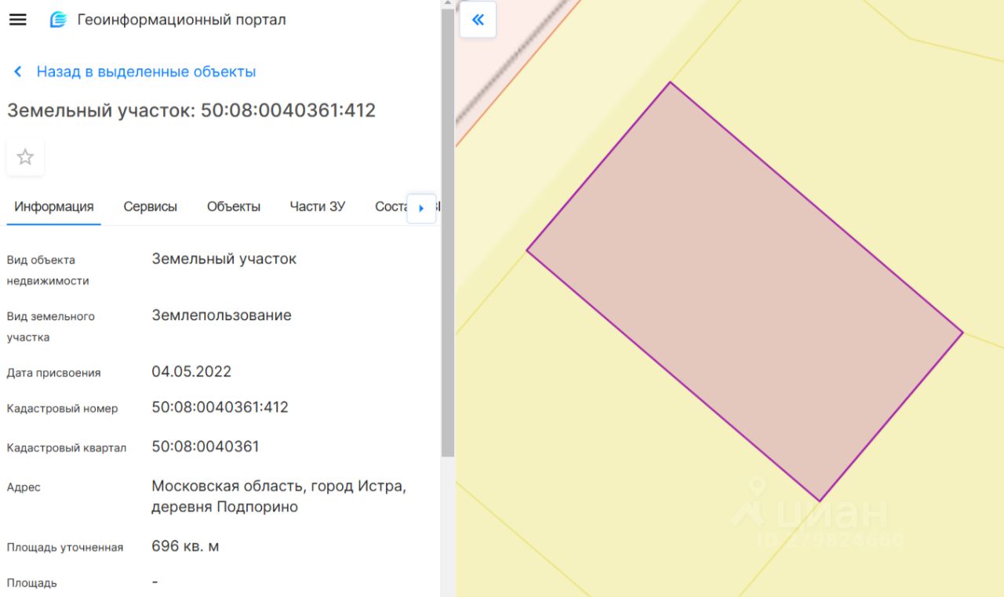Go to the Части ЗУ tab

point(317,207)
